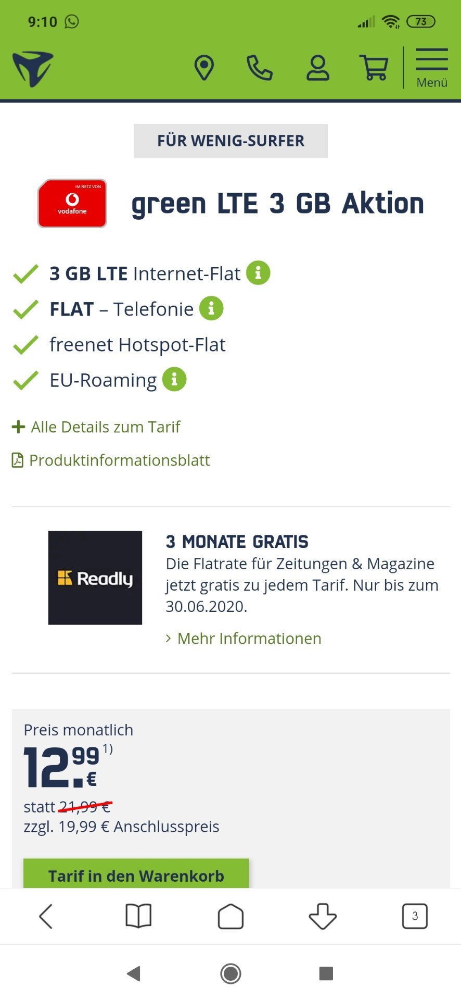Tap the phone contact icon
Image resolution: width=461 pixels, height=1000 pixels.
260,68
